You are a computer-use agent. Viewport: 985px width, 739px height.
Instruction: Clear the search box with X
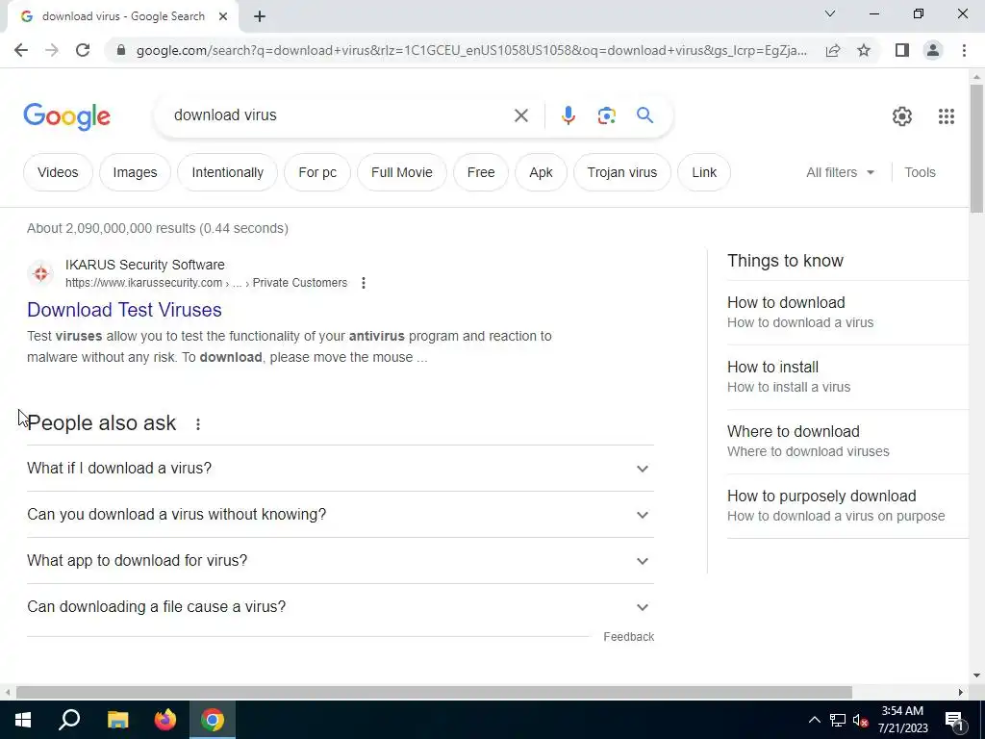520,115
